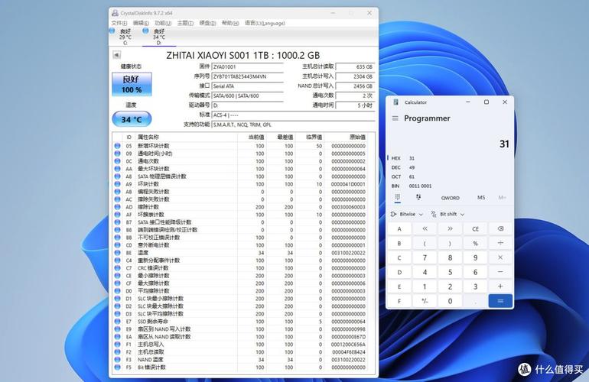Select the full keypad icon

(x=397, y=197)
